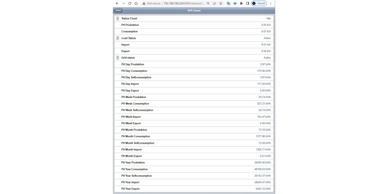The height and width of the screenshot is (194, 388).
Task: Open the Chrome three-dot menu
Action: pyautogui.click(x=271, y=3)
